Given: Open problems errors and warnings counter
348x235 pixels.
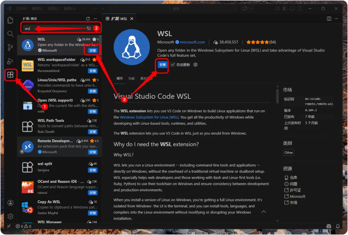Looking at the screenshot, I should pyautogui.click(x=24, y=226).
